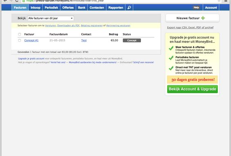Open the Inkoop tab
The width and height of the screenshot is (231, 156).
[x=36, y=7]
